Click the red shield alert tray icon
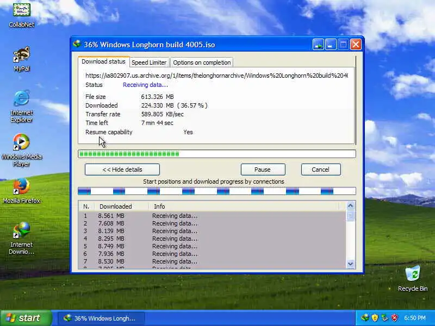Screen dimensions: 435x326 (x=394, y=318)
